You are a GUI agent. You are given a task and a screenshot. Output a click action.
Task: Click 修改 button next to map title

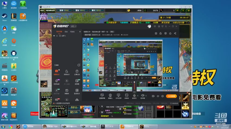point(112,32)
